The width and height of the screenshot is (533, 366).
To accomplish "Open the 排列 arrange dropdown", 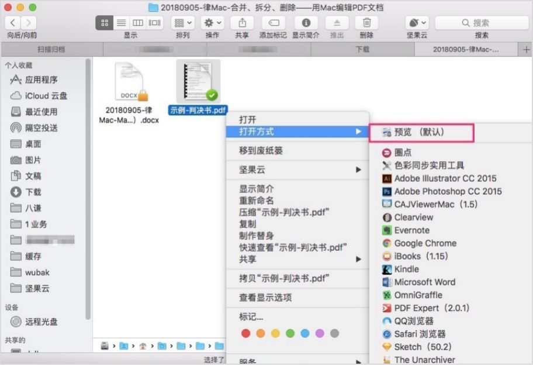I will pos(183,23).
